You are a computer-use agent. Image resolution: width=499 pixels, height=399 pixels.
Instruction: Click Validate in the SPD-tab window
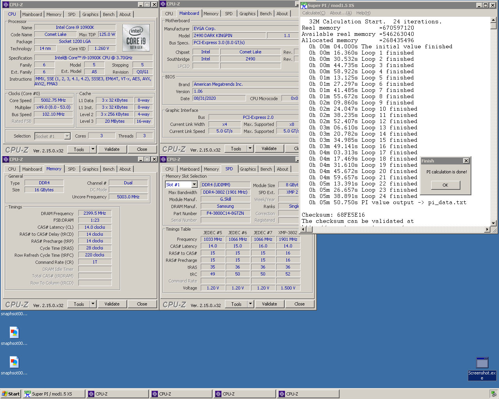pos(269,304)
